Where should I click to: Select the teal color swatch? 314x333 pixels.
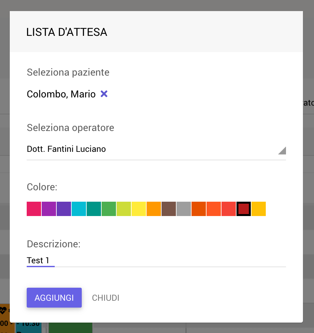94,209
